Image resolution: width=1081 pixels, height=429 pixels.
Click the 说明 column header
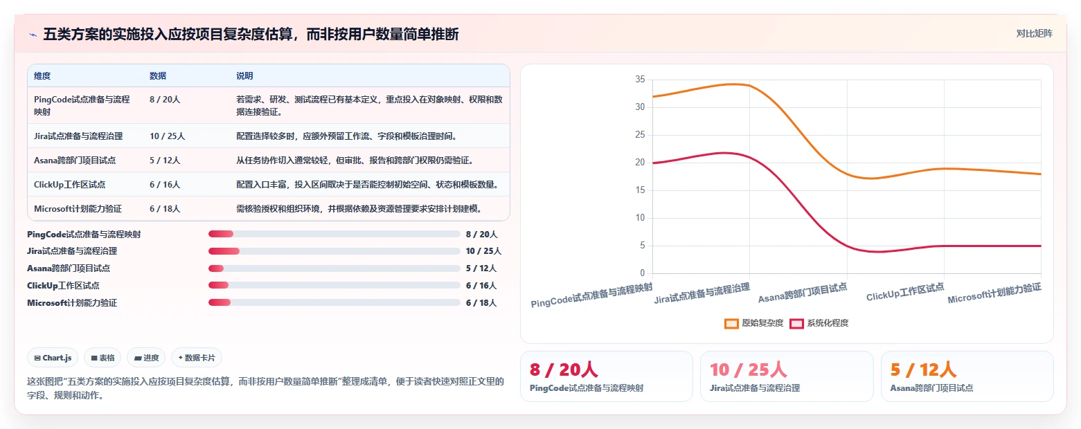coord(244,75)
